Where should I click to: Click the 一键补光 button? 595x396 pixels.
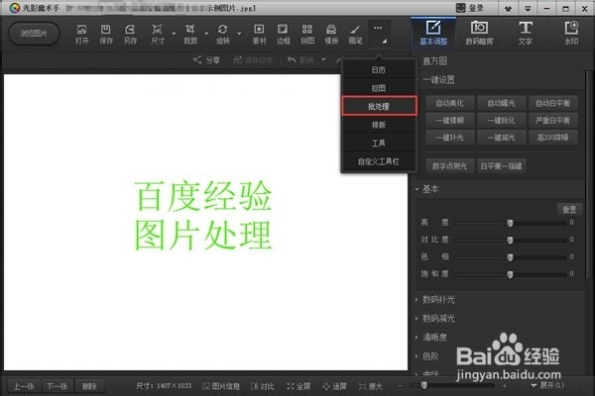[449, 138]
